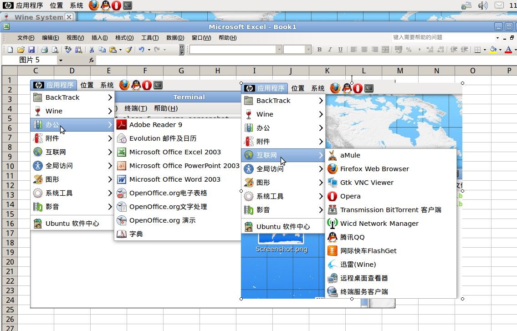This screenshot has height=331, width=517.
Task: Launch Firefox from the top panel
Action: pos(94,5)
